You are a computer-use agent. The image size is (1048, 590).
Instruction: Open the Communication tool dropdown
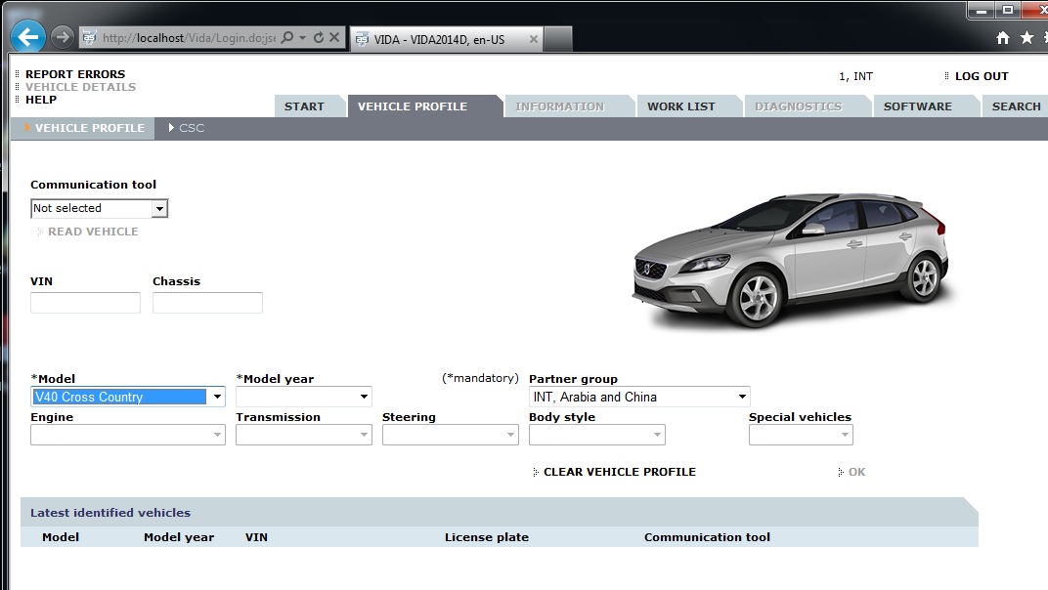[x=99, y=208]
